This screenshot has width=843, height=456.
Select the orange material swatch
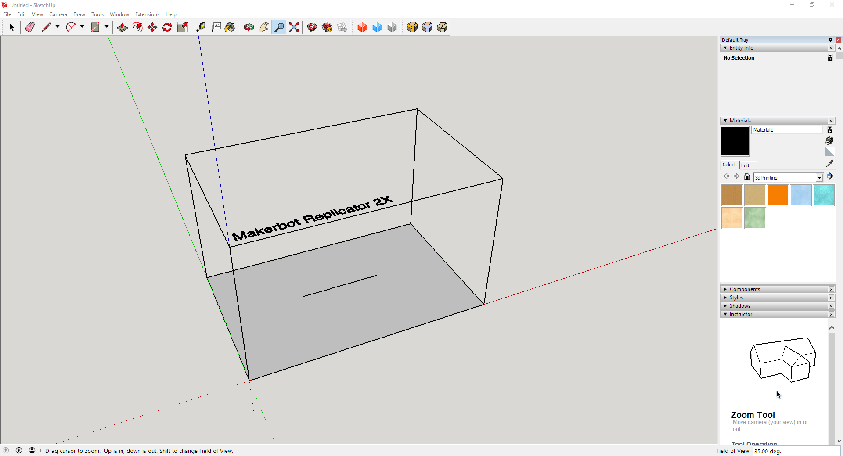[778, 195]
